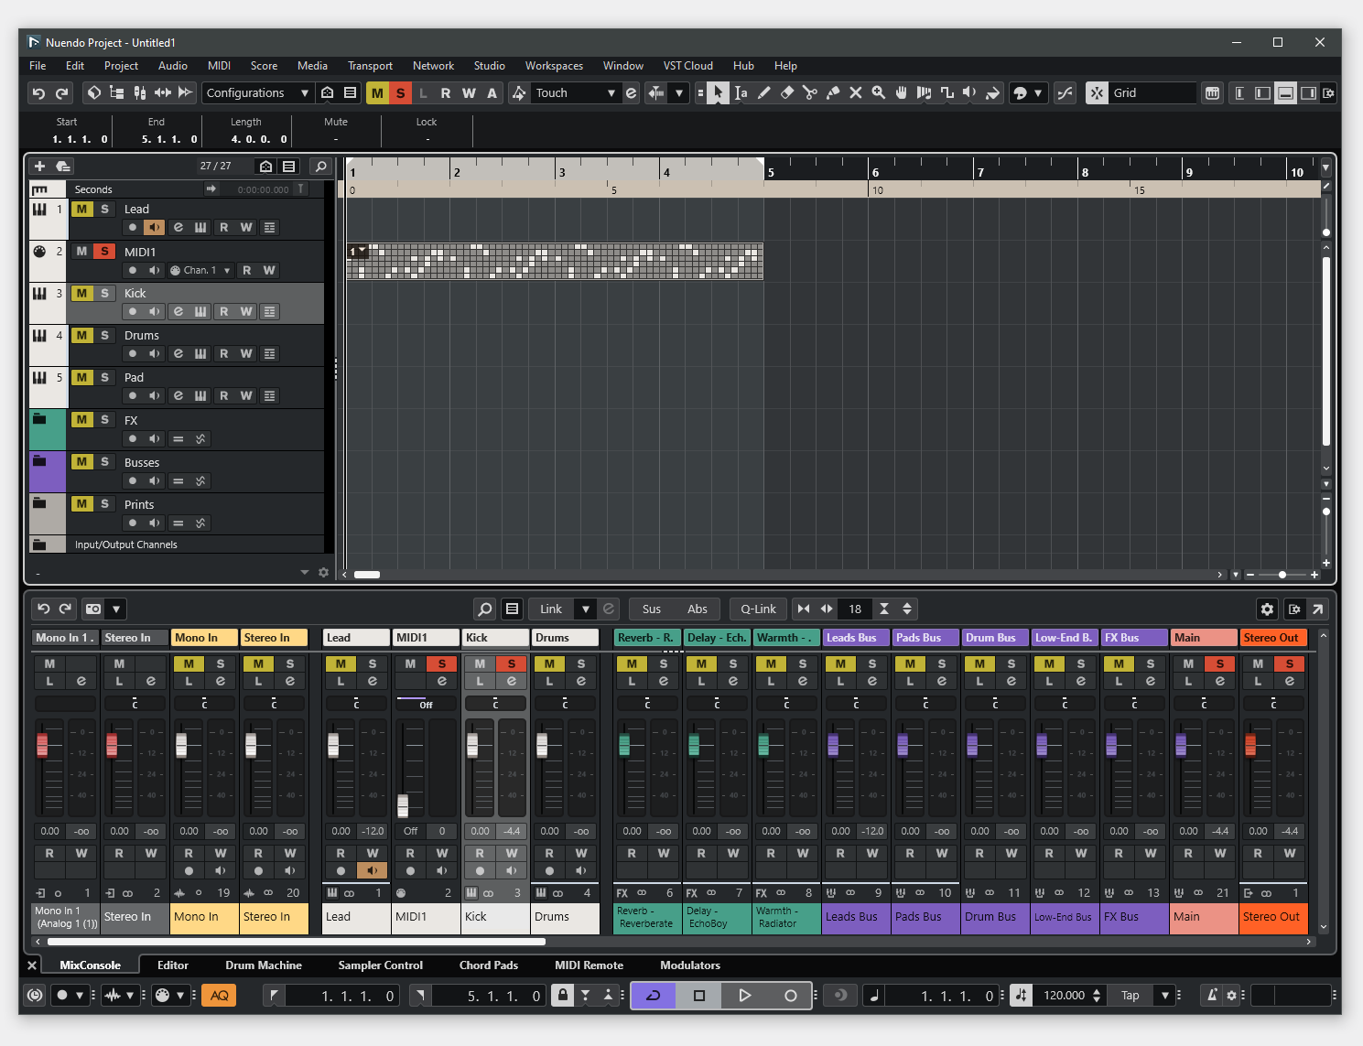This screenshot has height=1046, width=1363.
Task: Select the Erase tool
Action: pos(786,92)
